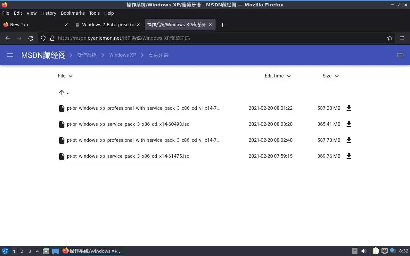Download pt-pt XP professional SP3 ISO
The height and width of the screenshot is (256, 410).
[x=349, y=140]
